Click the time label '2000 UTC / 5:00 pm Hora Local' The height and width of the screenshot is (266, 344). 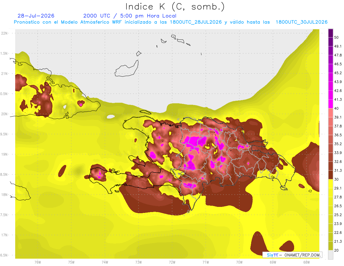130,16
